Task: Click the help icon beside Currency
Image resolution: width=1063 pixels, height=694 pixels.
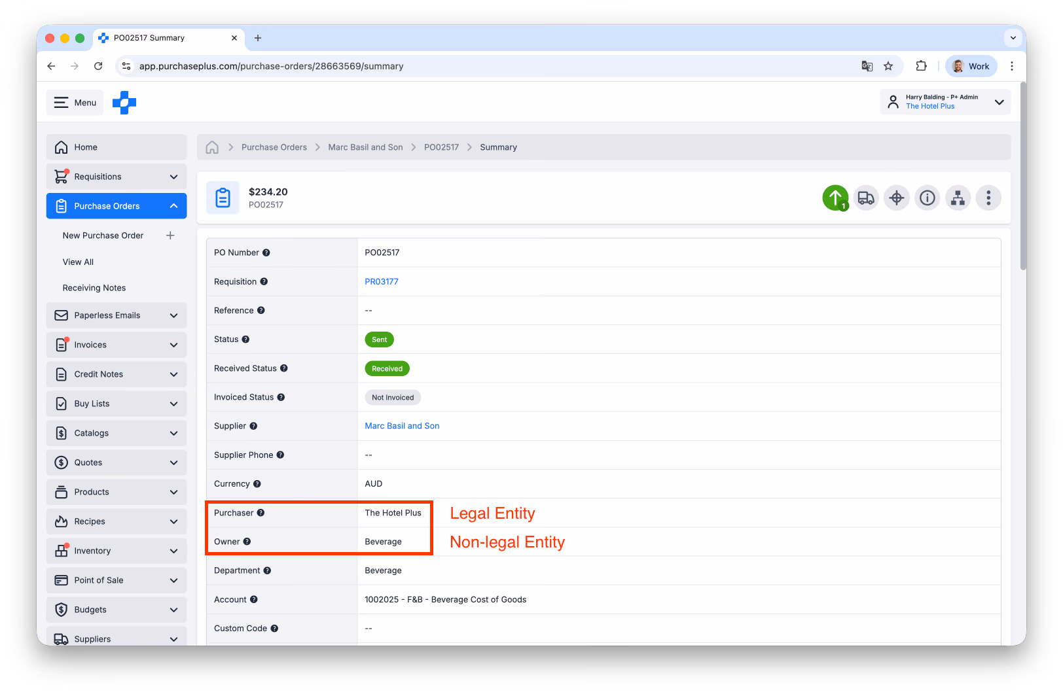Action: (x=257, y=484)
